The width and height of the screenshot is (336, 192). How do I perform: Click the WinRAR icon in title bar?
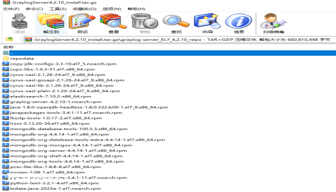point(6,2)
